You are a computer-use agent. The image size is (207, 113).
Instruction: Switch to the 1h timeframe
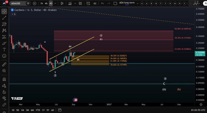(x=42, y=4)
